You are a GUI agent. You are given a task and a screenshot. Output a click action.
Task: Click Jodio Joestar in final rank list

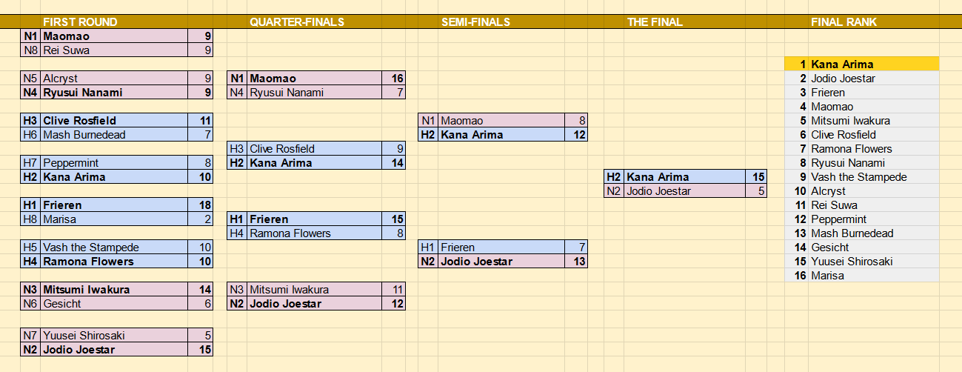pos(843,79)
